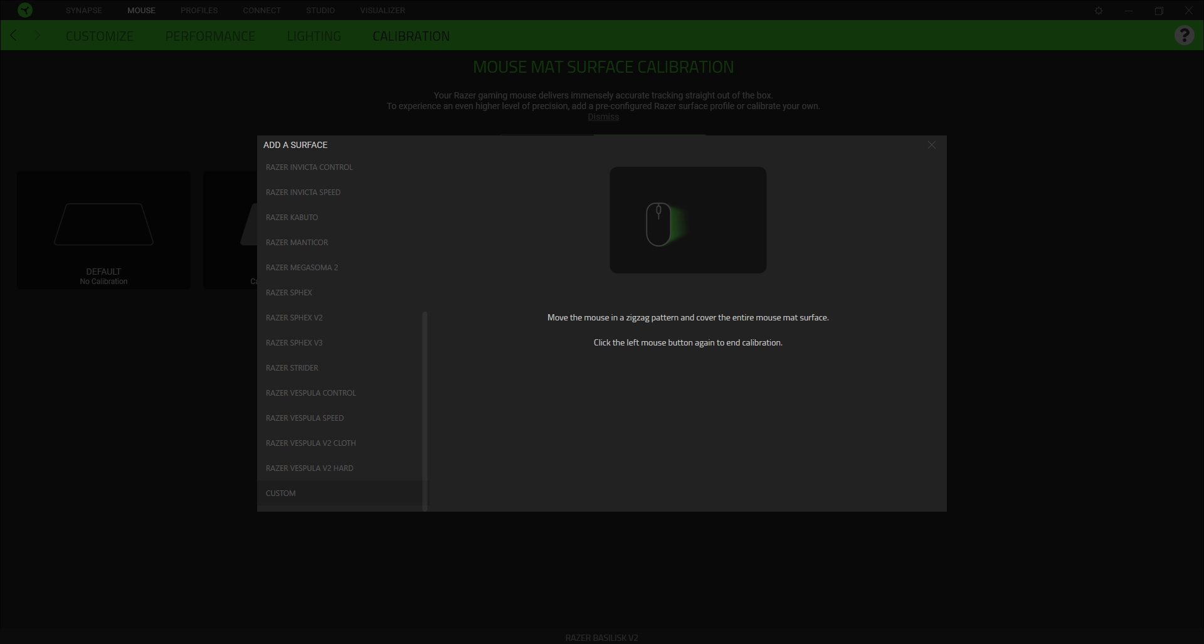This screenshot has height=644, width=1204.
Task: Choose the Custom surface option
Action: point(340,494)
